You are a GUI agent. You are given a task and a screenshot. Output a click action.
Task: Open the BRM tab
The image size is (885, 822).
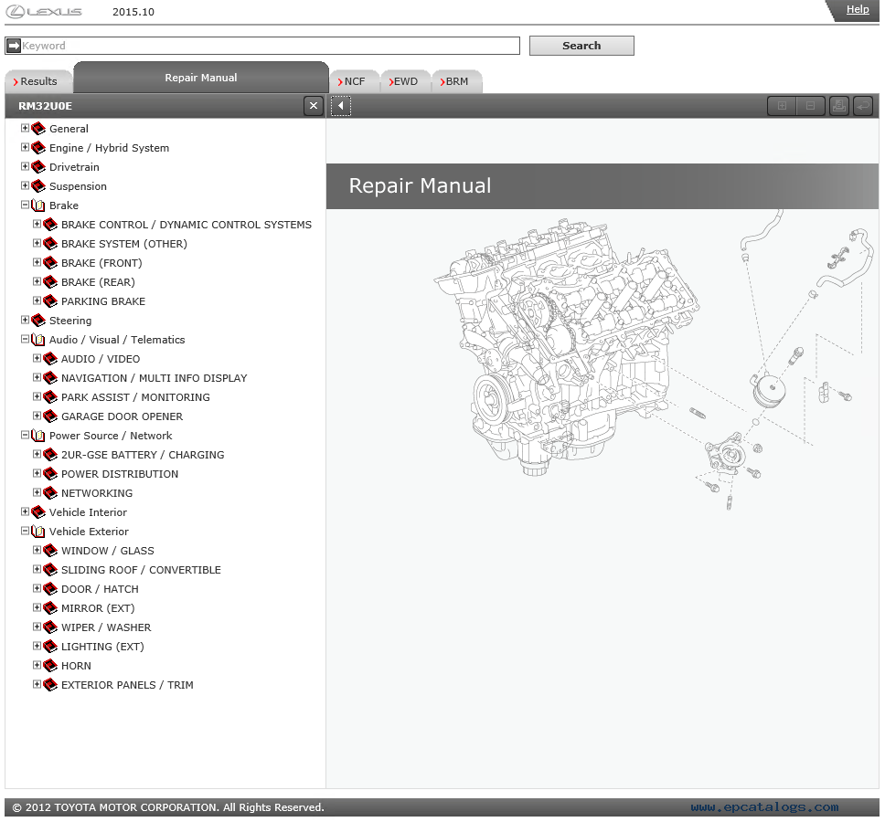coord(456,81)
